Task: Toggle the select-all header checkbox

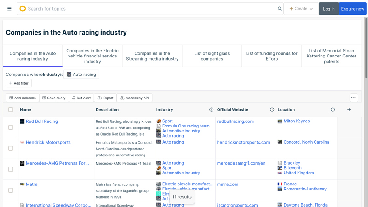Action: point(11,109)
